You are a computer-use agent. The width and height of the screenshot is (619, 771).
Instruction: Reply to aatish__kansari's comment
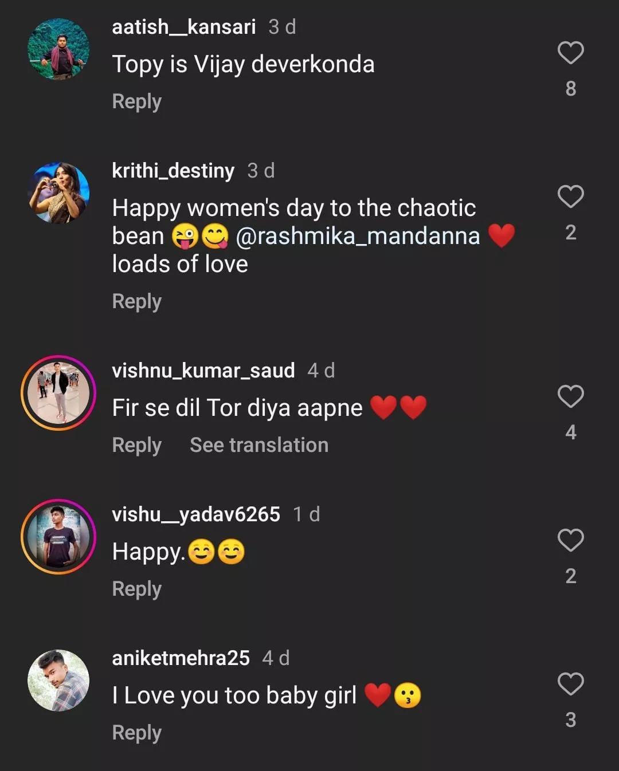(136, 101)
